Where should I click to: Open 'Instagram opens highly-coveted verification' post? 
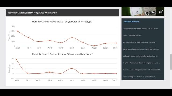click(x=140, y=56)
